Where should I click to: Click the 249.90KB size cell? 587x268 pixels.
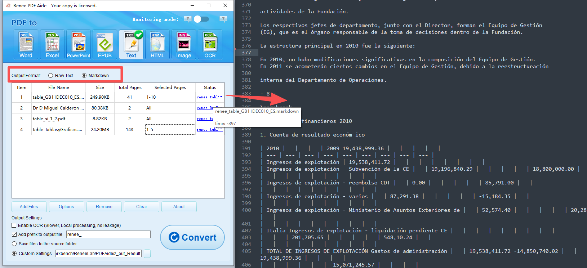click(x=100, y=97)
